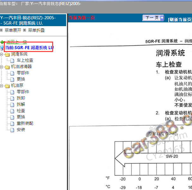
Task: Click the 检查 page icon
Action: (x=12, y=111)
